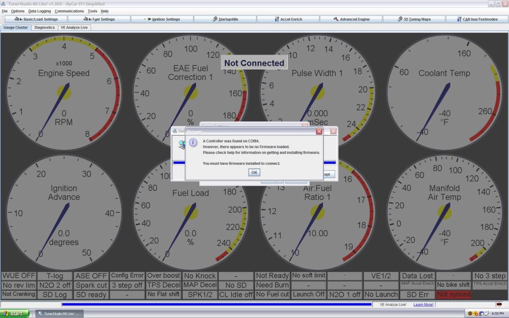Click the bottom blue progress bar
Viewport: 509px width, 318px height.
click(216, 304)
